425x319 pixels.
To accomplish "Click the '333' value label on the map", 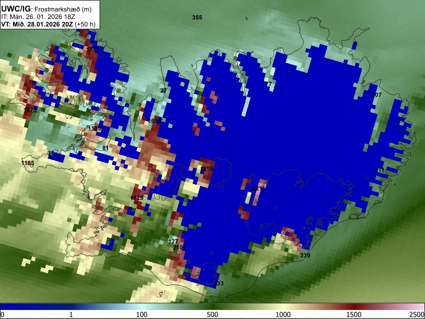I will [218, 283].
